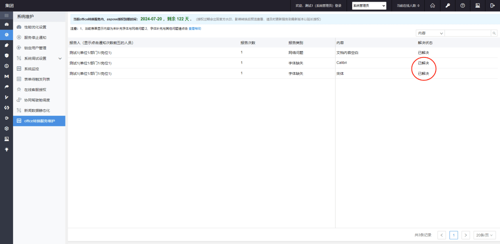Click the code brackets icon in dark sidebar
The width and height of the screenshot is (500, 244).
(x=6, y=107)
